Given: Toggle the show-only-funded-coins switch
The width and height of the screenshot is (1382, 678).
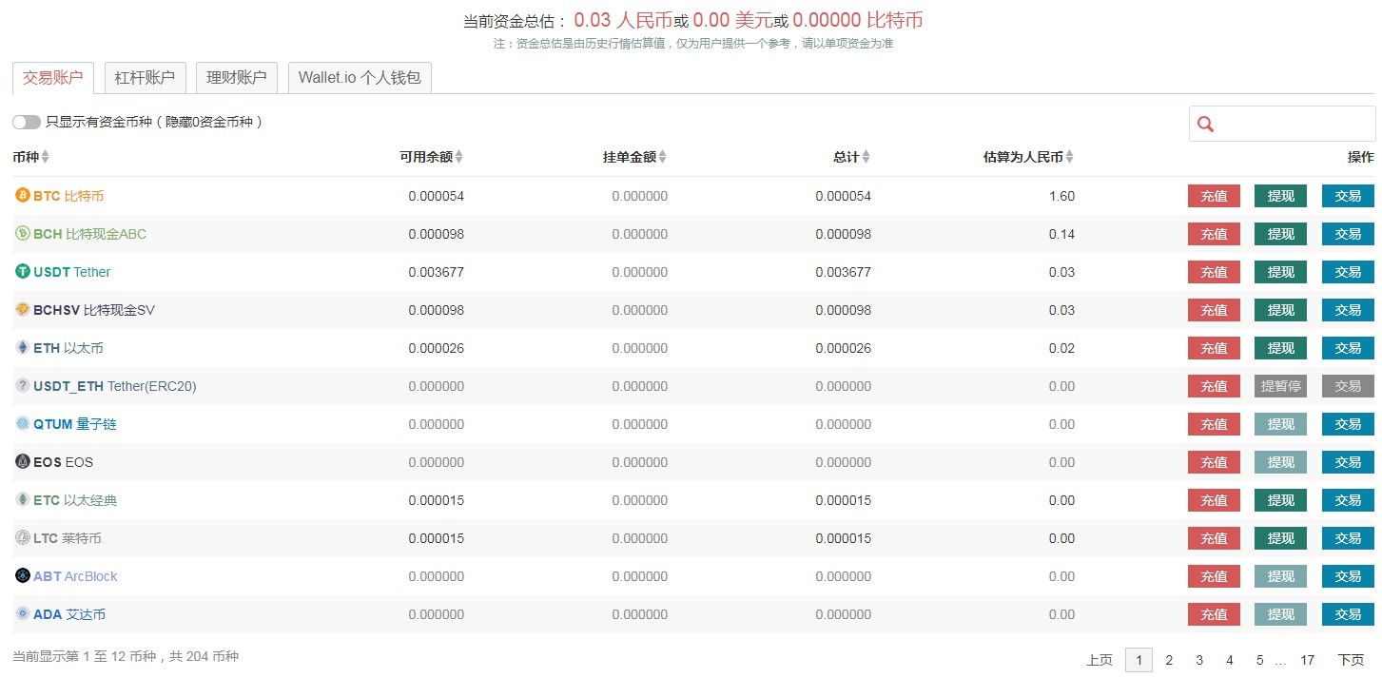Looking at the screenshot, I should tap(27, 122).
